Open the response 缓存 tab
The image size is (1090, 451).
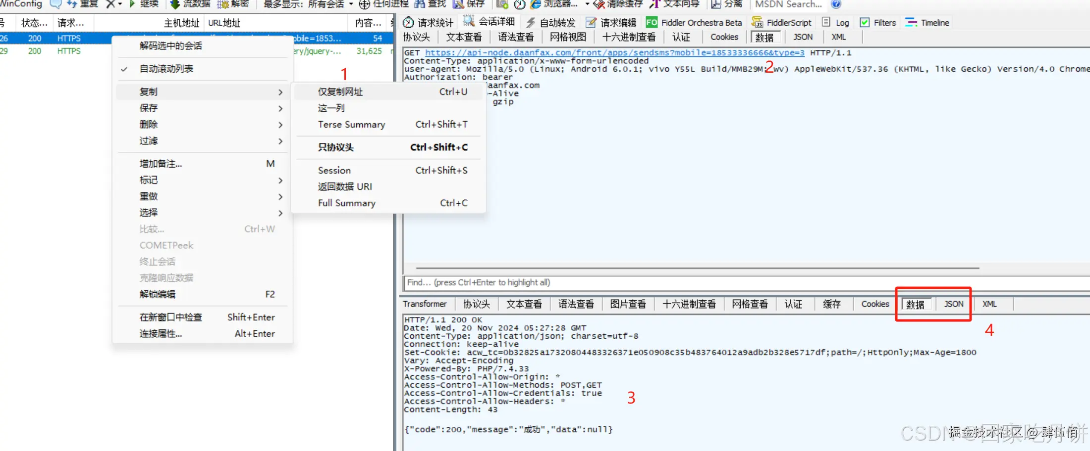pos(832,304)
